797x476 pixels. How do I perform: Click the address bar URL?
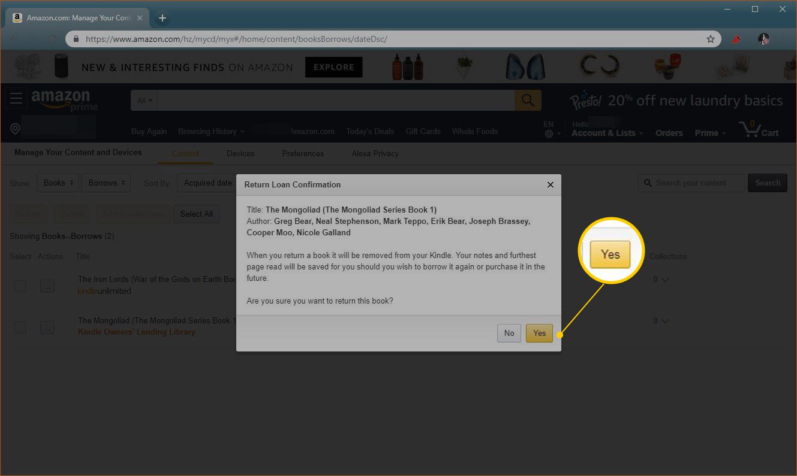tap(237, 39)
